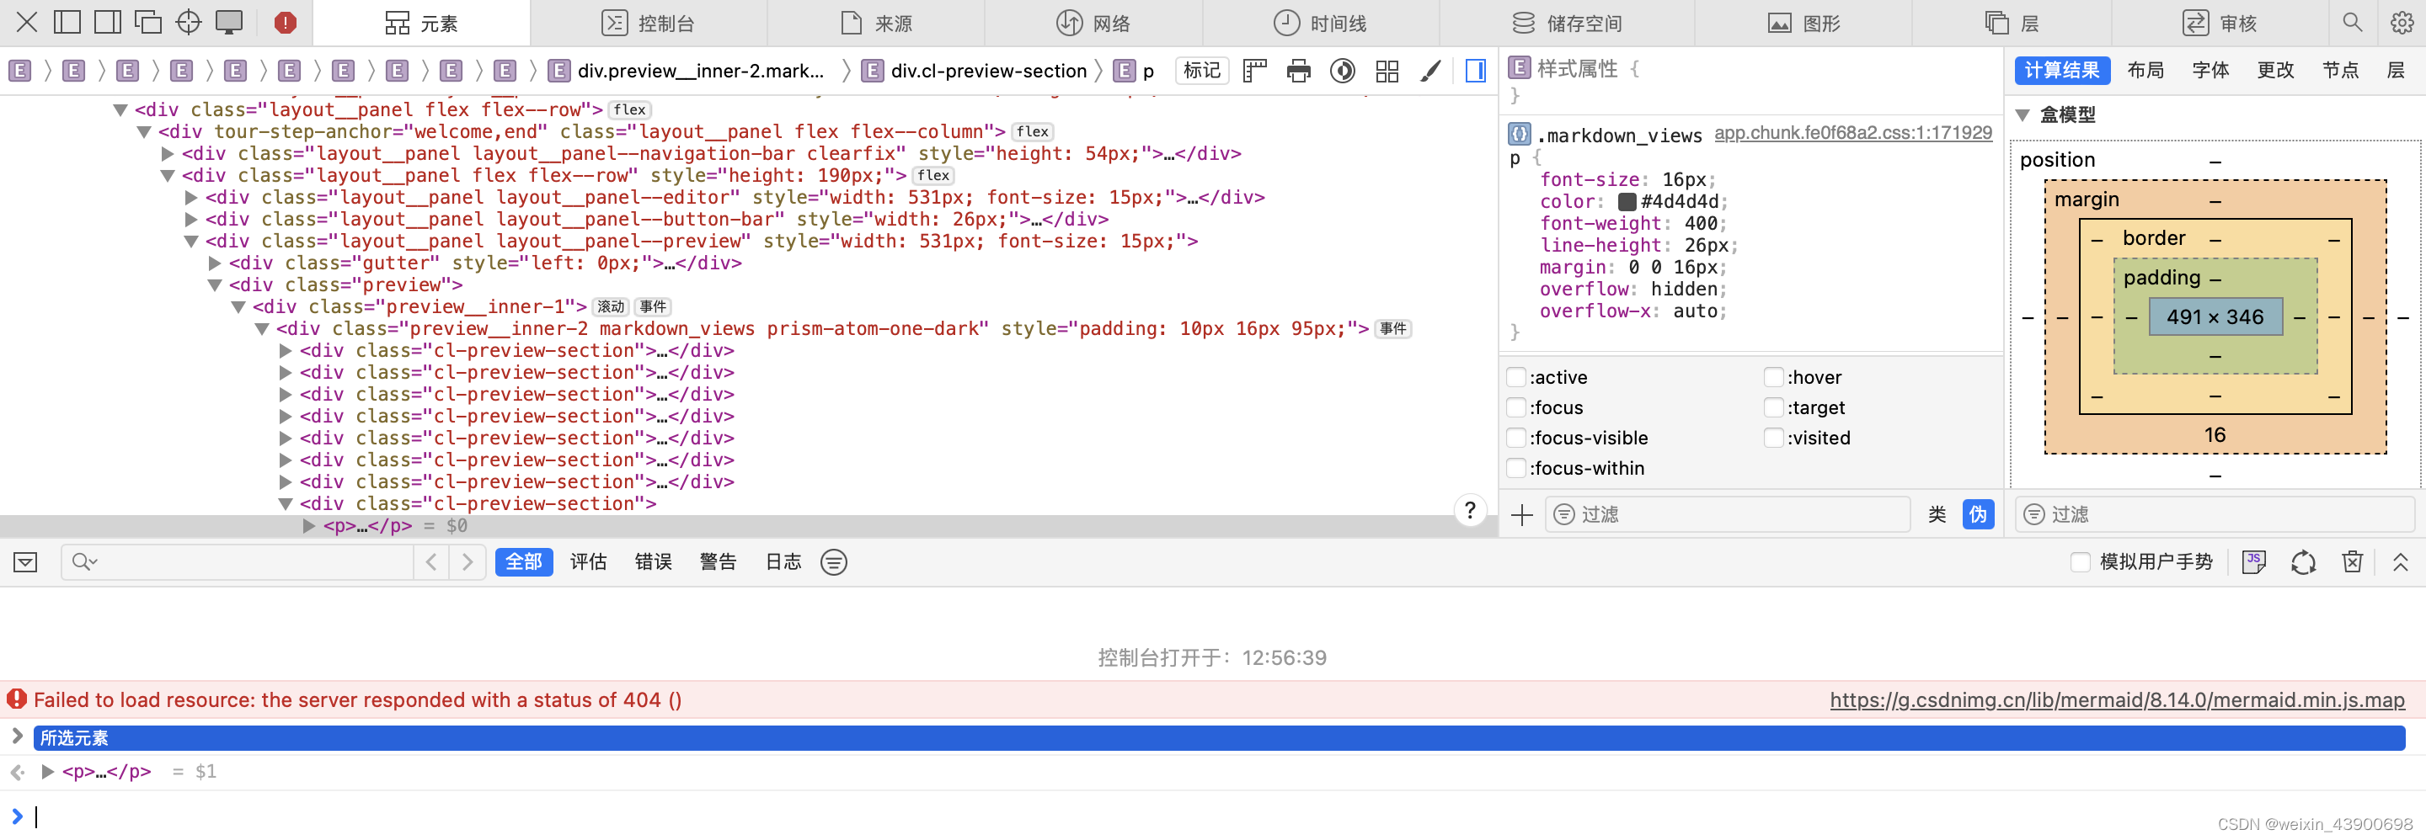Toggle the details sidebar panel icon
The width and height of the screenshot is (2426, 840).
click(1476, 71)
